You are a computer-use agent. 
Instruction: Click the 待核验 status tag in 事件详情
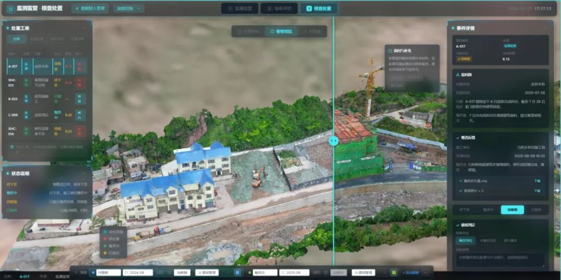click(464, 59)
